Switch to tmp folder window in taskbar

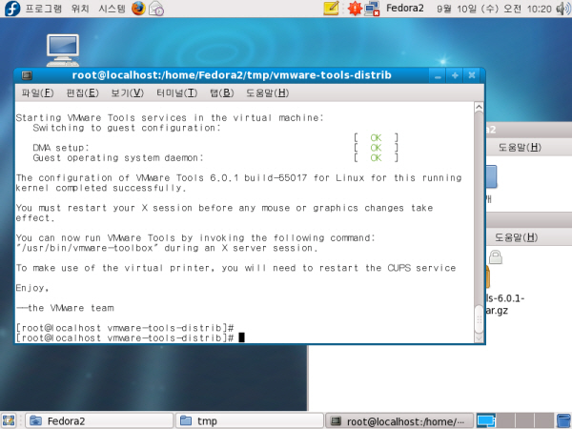250,421
